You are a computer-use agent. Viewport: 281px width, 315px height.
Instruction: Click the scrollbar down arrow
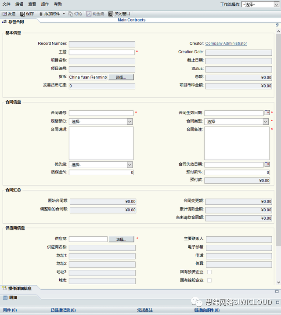[x=278, y=282]
